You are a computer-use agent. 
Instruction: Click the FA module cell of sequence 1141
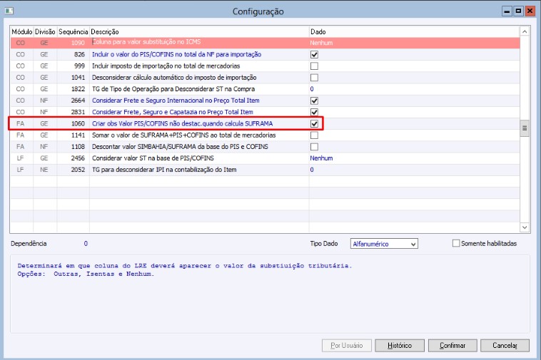(x=21, y=135)
